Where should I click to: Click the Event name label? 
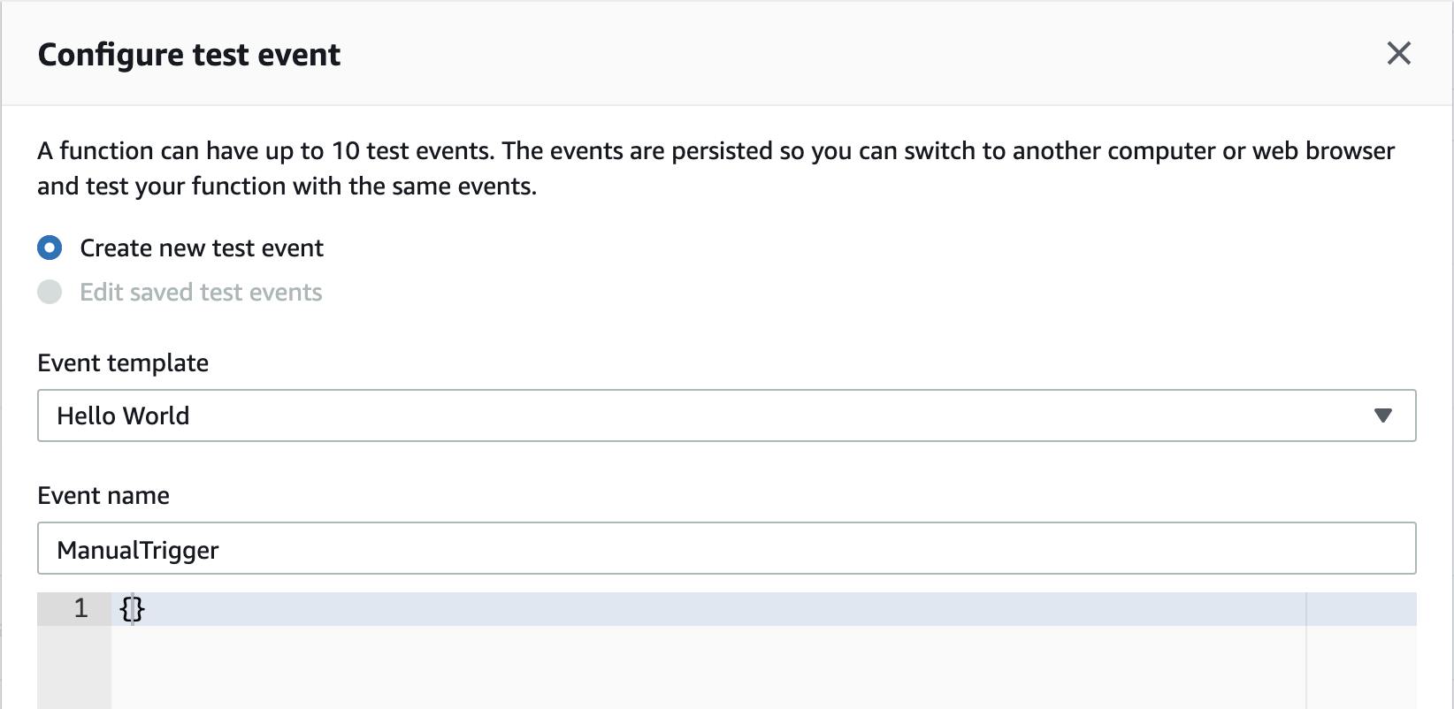[103, 495]
